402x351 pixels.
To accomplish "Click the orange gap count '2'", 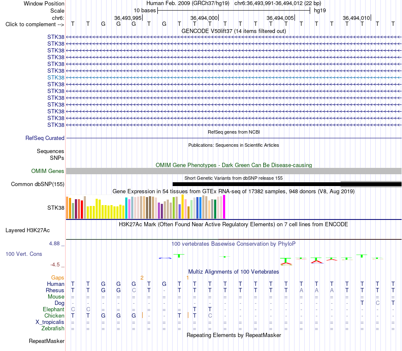I will pos(142,278).
